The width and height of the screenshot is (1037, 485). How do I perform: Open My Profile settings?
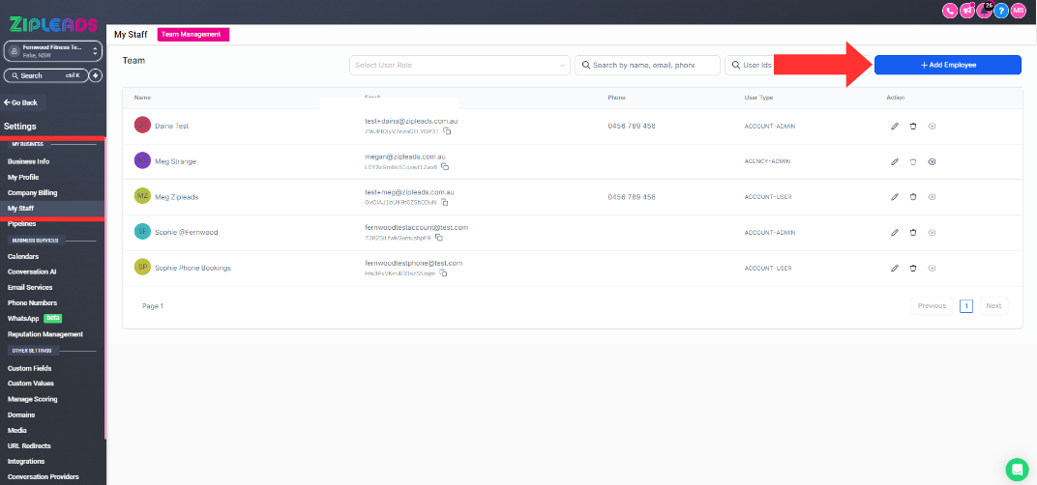pyautogui.click(x=23, y=177)
